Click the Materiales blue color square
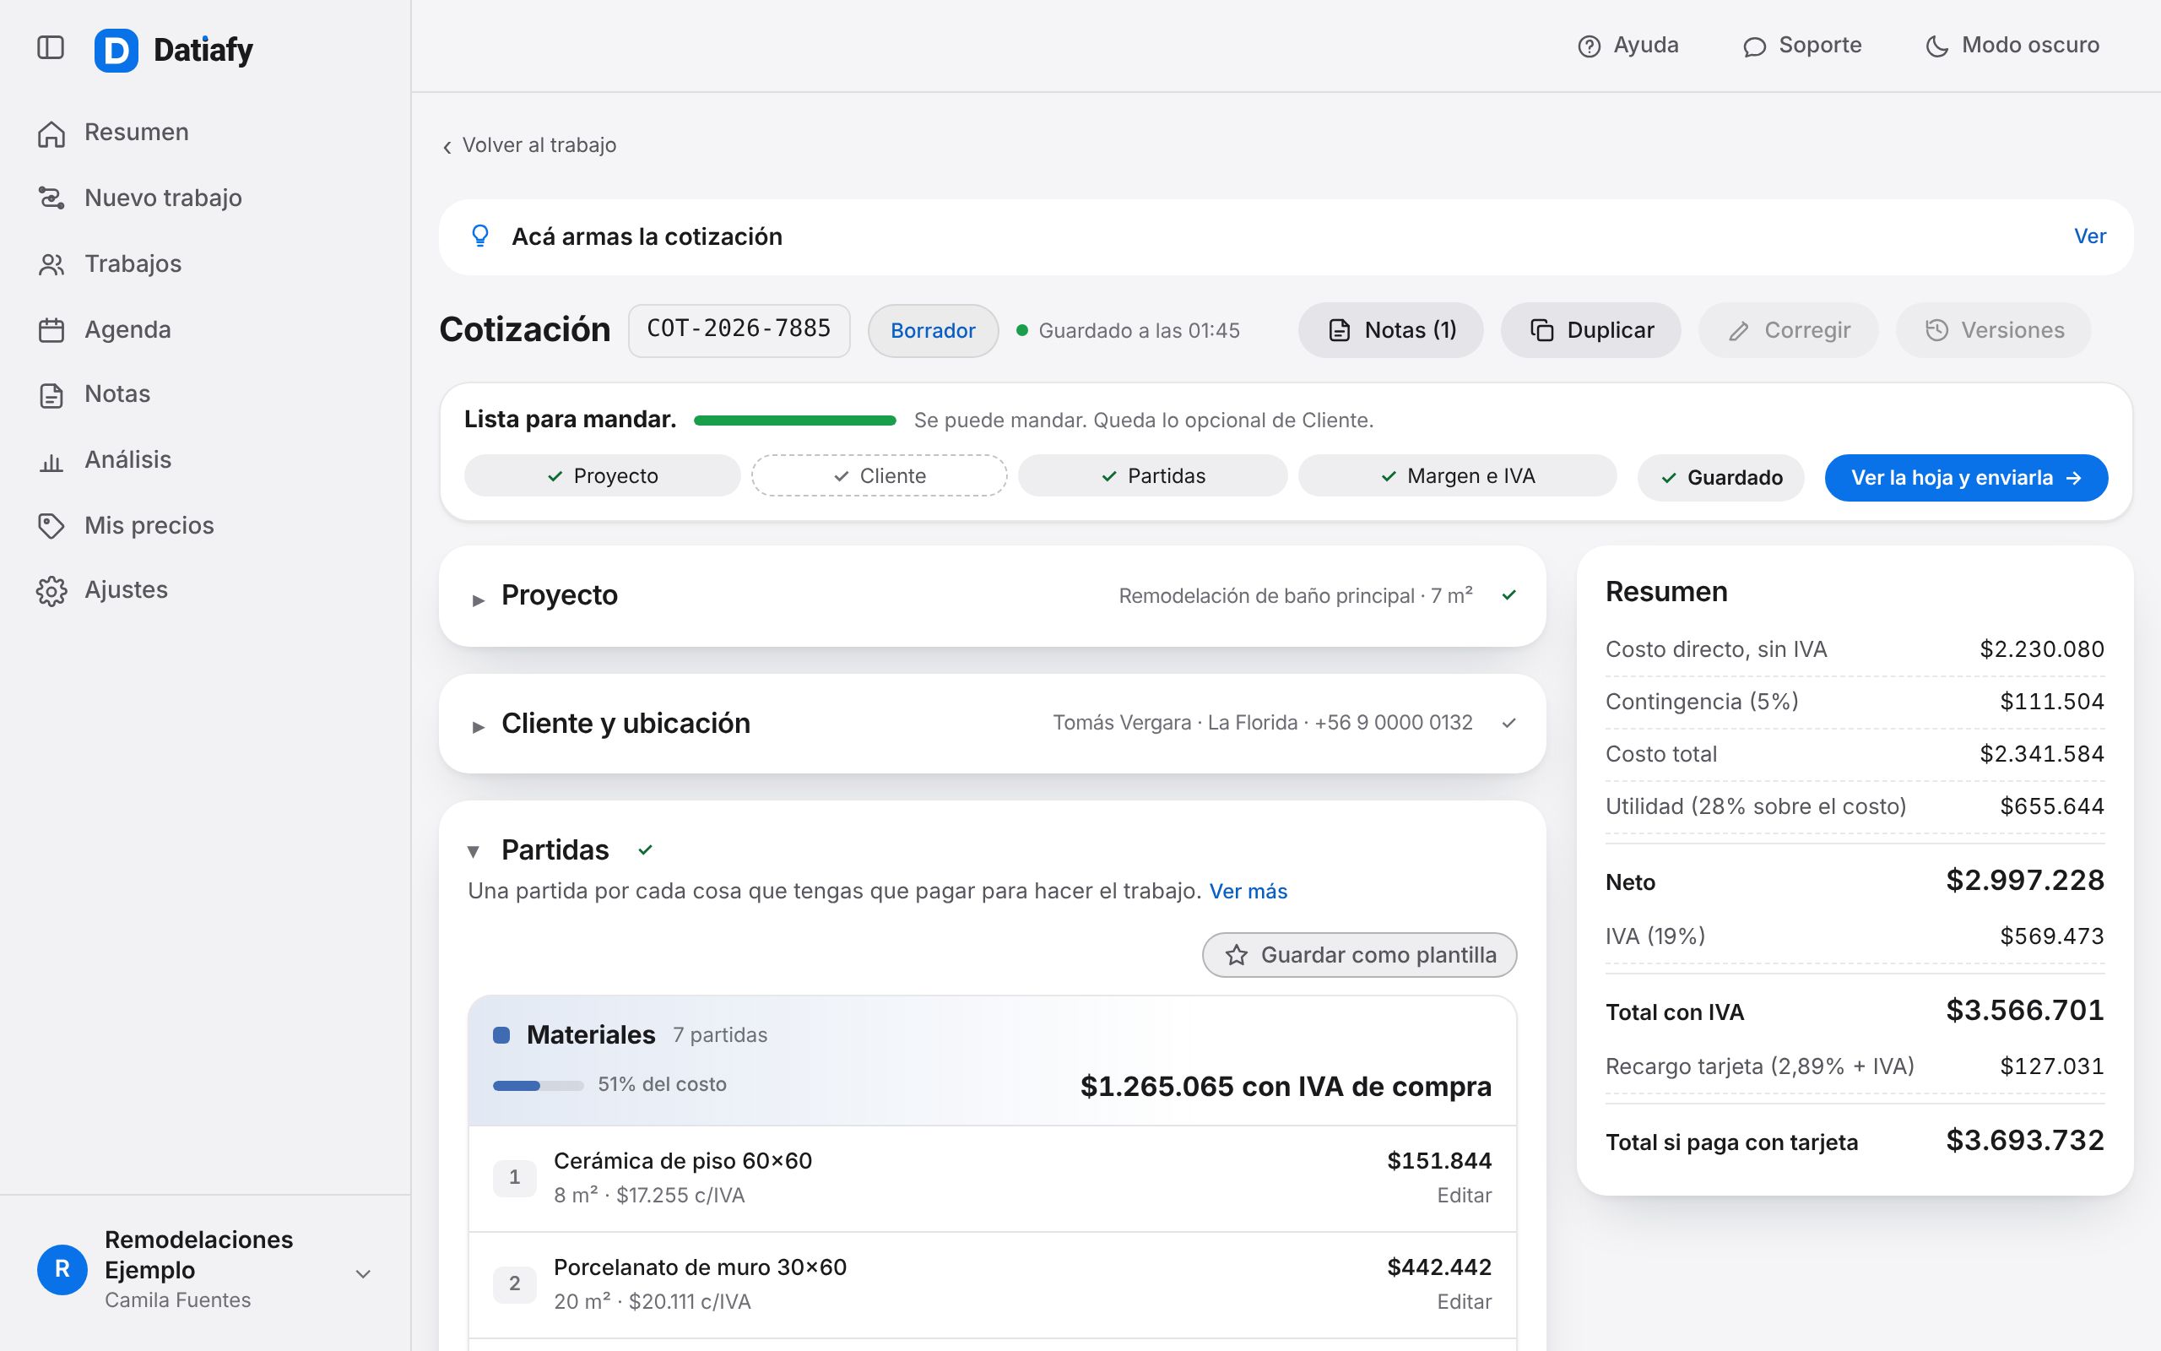Screen dimensions: 2161x1351 click(x=501, y=1034)
